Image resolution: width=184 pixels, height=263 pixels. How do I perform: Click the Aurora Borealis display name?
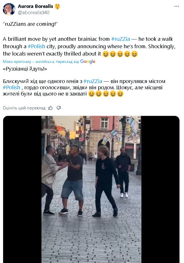pyautogui.click(x=35, y=6)
